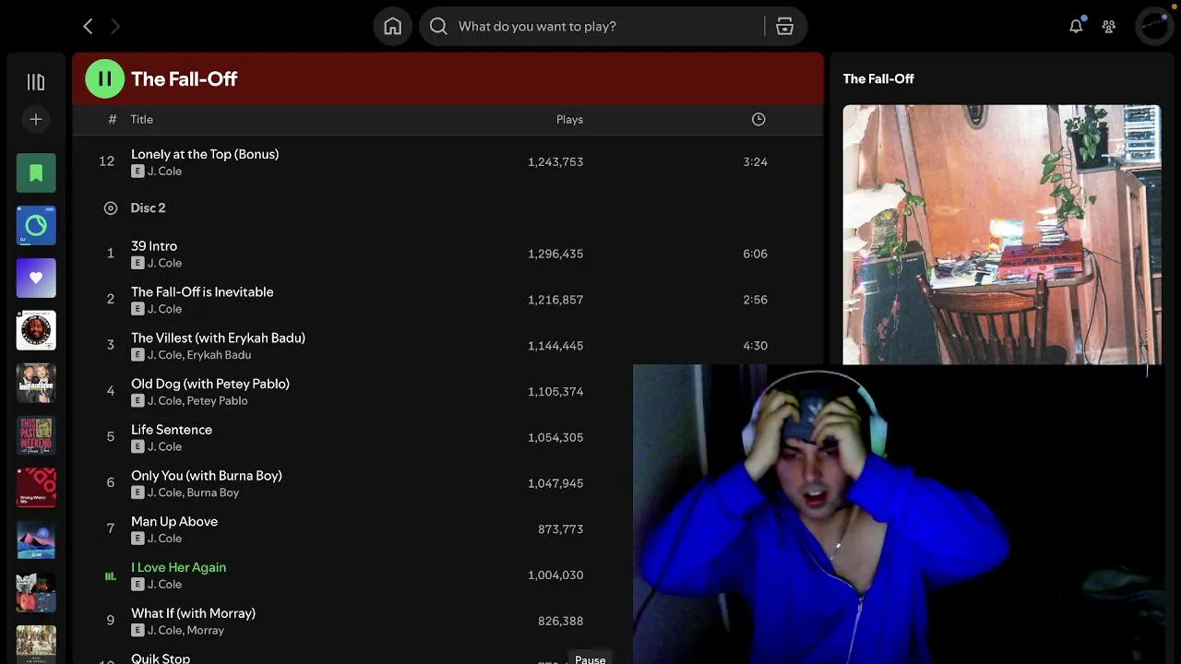
Task: Open Petey Pablo artist link
Action: 218,401
